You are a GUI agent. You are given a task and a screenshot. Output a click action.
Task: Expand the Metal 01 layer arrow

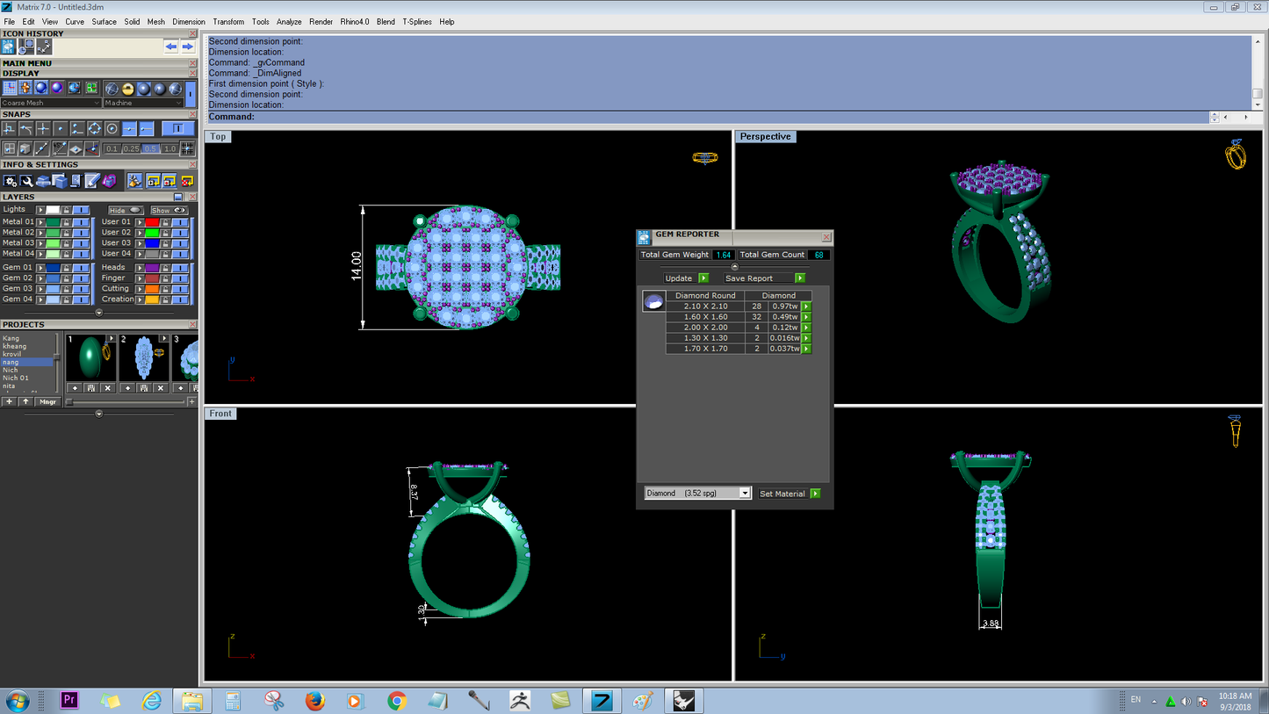[x=40, y=222]
